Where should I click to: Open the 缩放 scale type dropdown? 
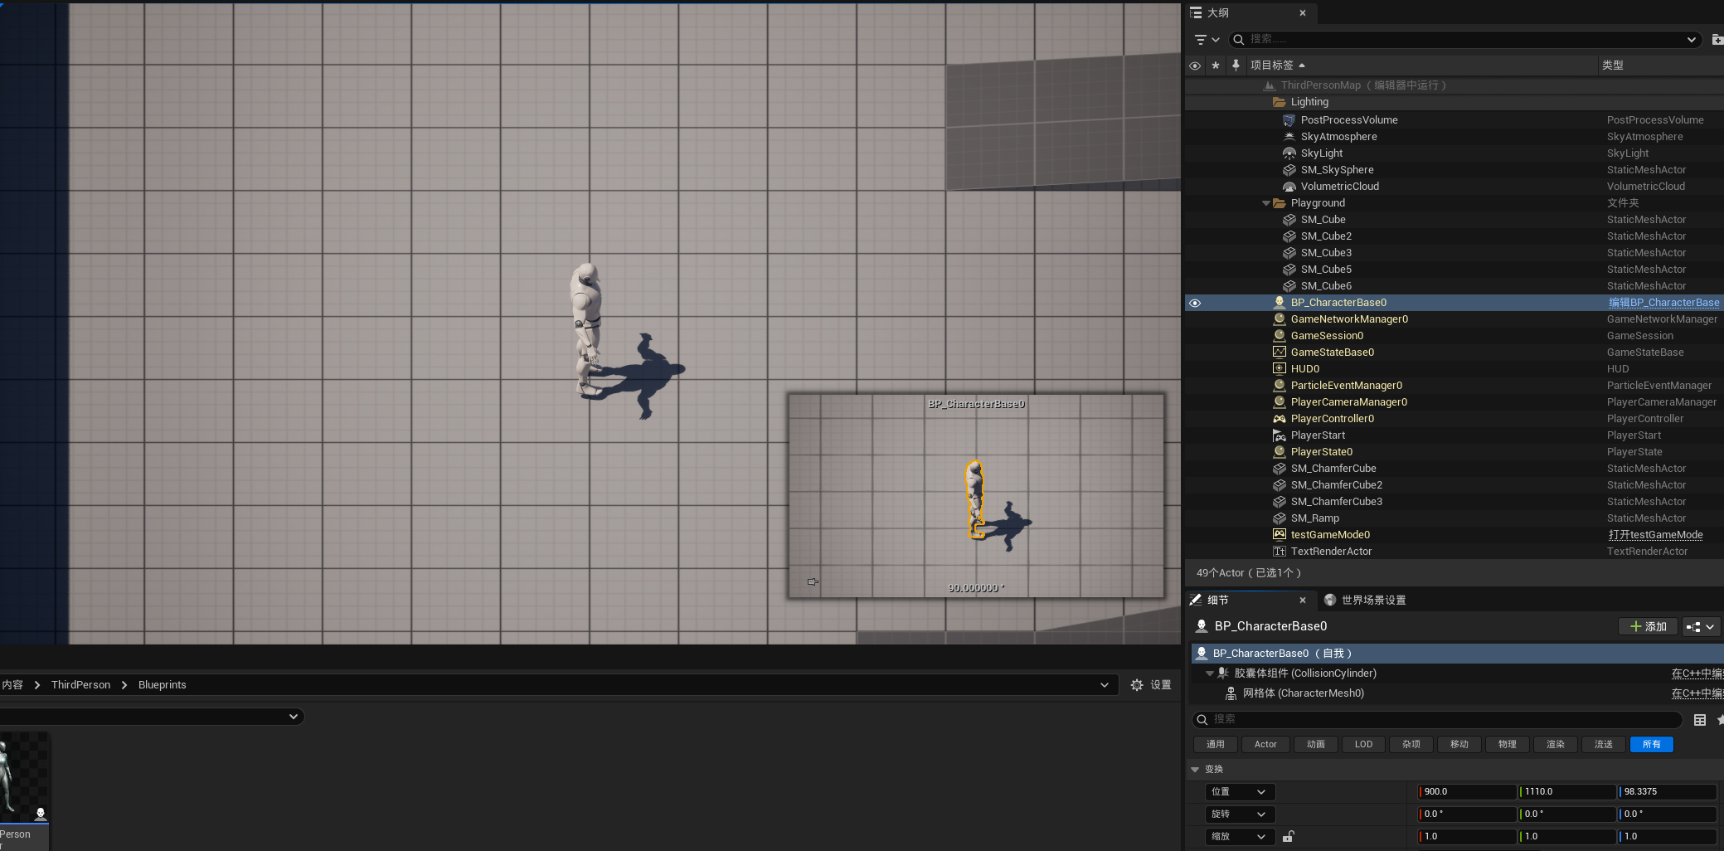(1240, 837)
